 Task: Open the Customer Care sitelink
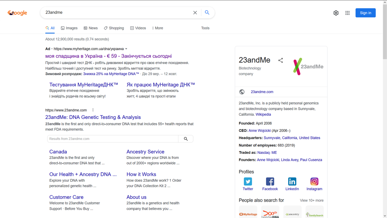(x=66, y=197)
